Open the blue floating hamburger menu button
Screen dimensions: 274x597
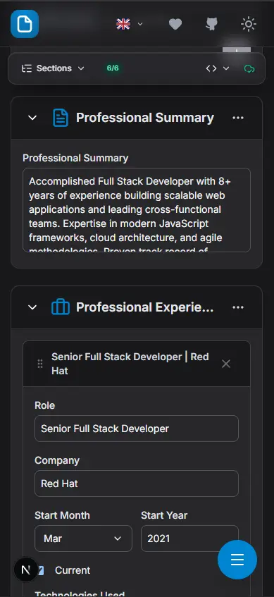pyautogui.click(x=237, y=560)
